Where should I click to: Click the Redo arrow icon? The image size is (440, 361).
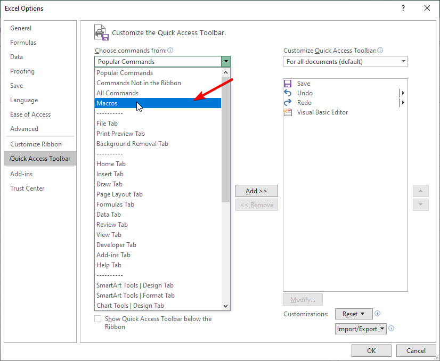point(288,103)
